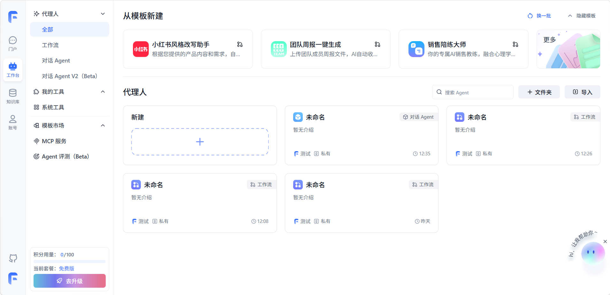Close the floating assistant helper bubble

pyautogui.click(x=605, y=241)
